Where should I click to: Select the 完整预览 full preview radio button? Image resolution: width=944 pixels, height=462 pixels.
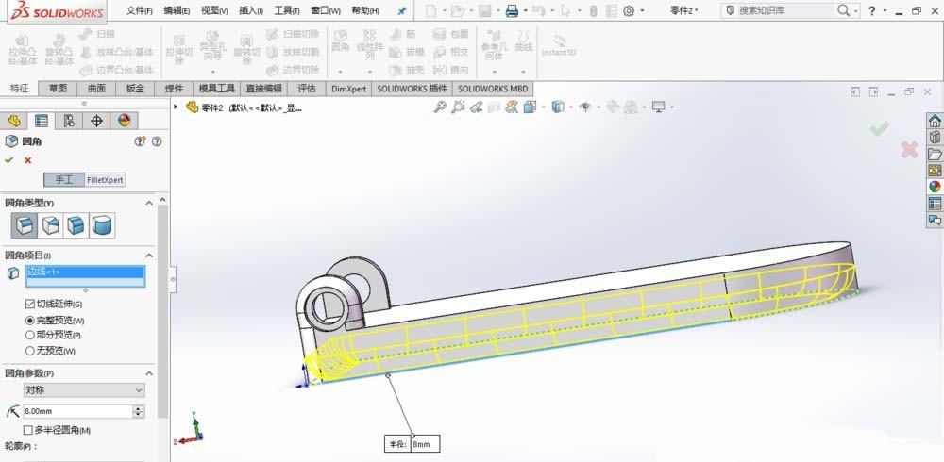(30, 320)
